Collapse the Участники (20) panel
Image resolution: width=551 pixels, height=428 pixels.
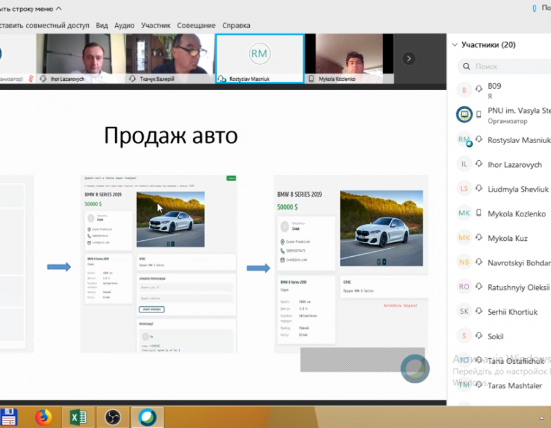pos(454,45)
